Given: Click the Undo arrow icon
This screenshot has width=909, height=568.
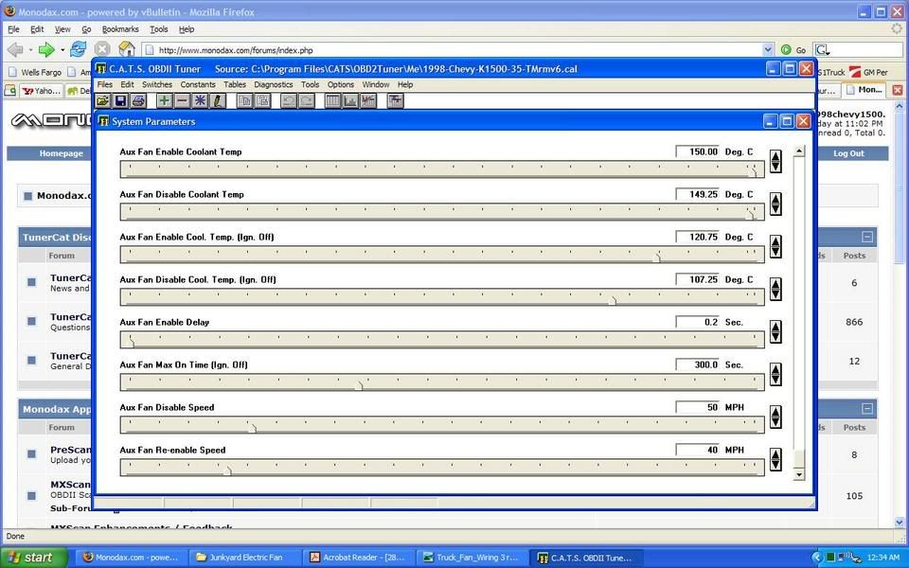Looking at the screenshot, I should pyautogui.click(x=289, y=101).
